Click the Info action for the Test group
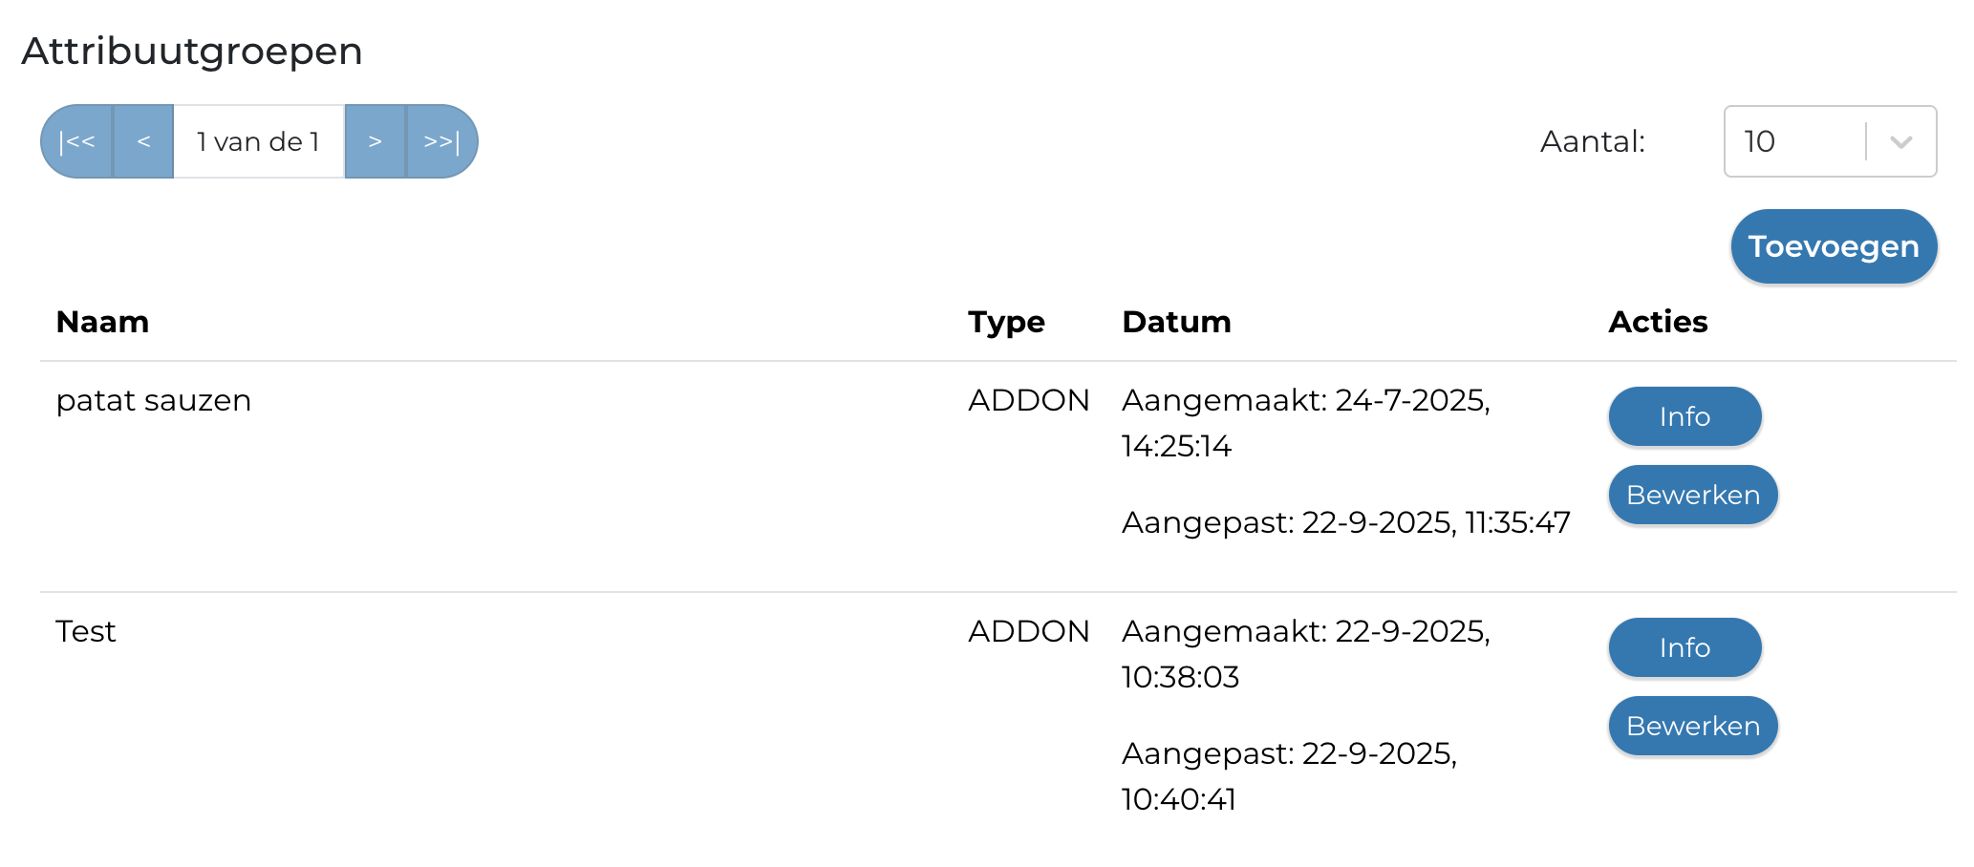The width and height of the screenshot is (1974, 867). [x=1684, y=647]
